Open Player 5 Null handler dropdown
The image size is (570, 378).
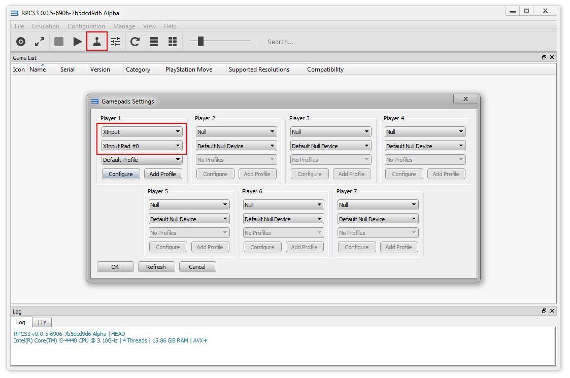pyautogui.click(x=189, y=204)
